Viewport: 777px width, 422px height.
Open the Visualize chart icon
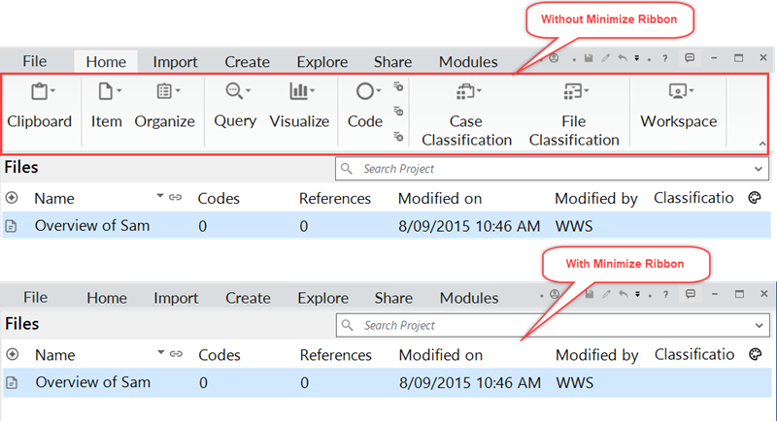[299, 91]
